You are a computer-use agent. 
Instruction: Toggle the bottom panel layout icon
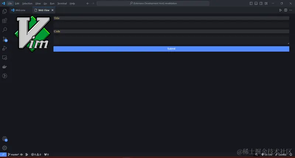[256, 3]
